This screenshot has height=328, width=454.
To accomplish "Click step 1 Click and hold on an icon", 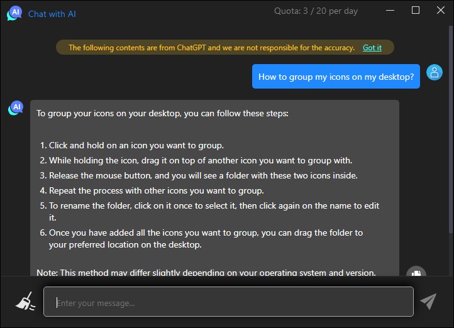I will coord(132,145).
